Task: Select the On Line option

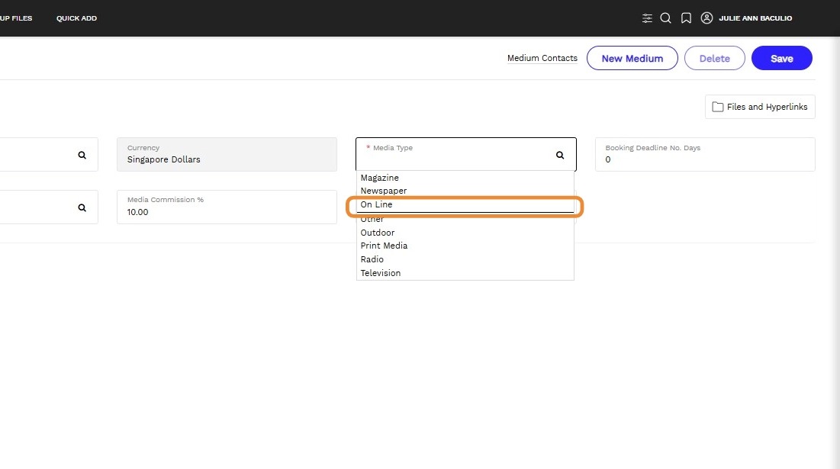Action: coord(376,204)
